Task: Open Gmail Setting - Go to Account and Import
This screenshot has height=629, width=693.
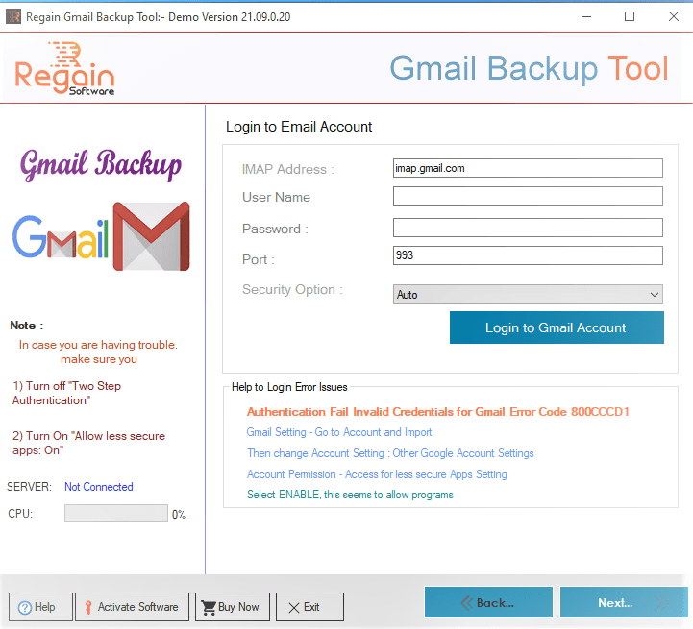Action: click(339, 432)
